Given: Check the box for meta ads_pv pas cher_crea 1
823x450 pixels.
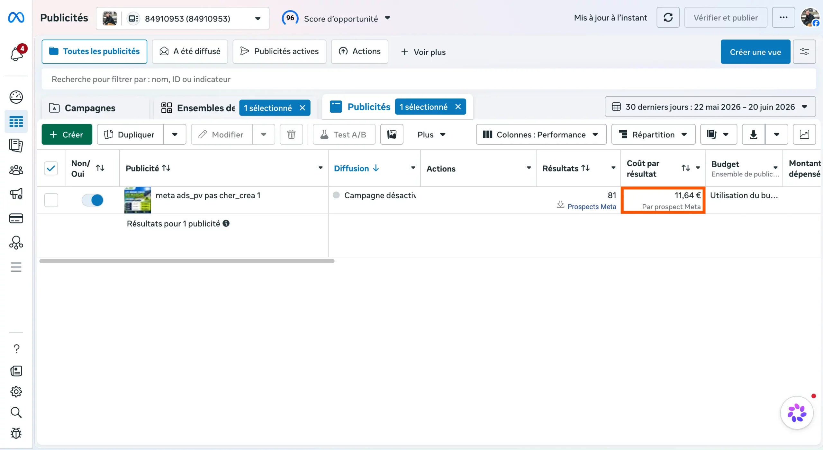Looking at the screenshot, I should (x=51, y=200).
